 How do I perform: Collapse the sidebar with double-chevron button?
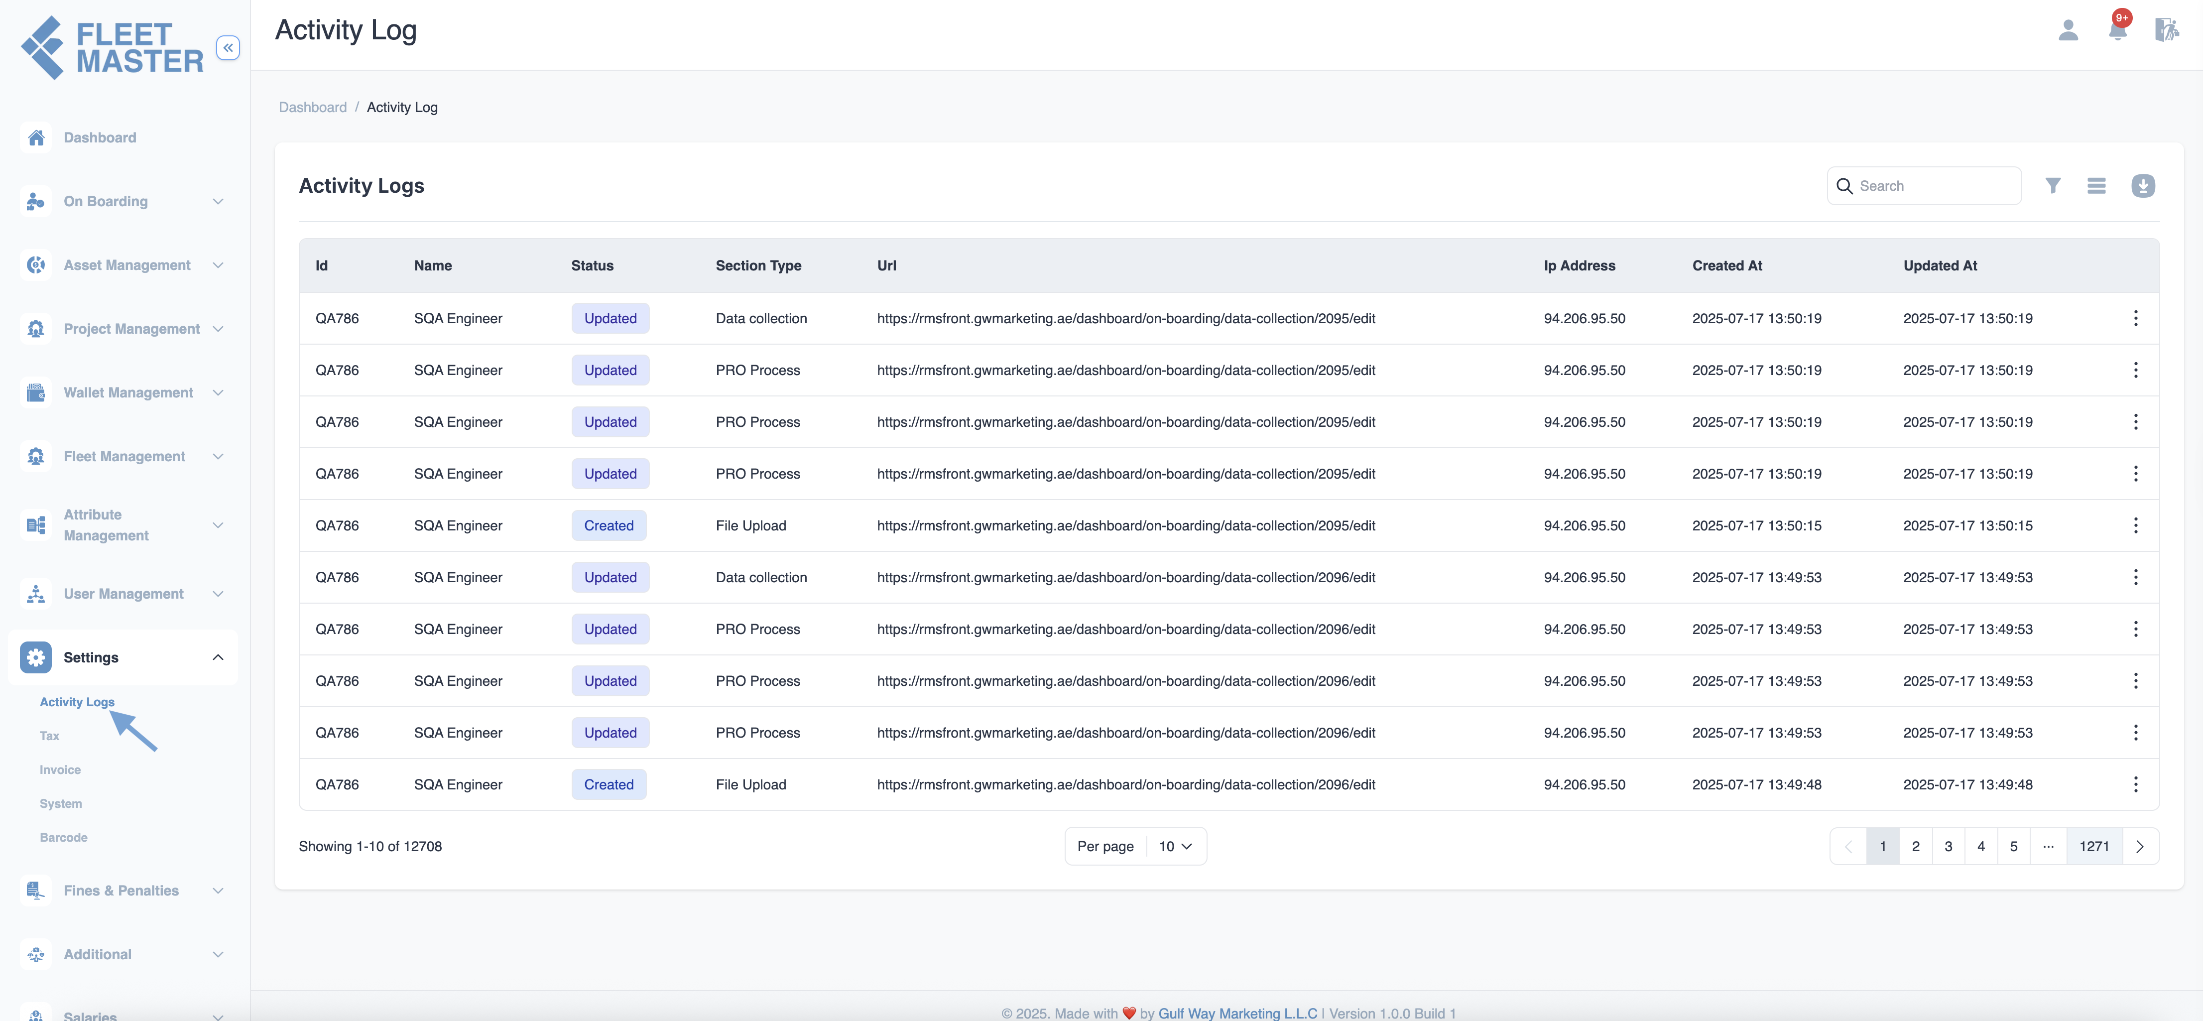pos(228,48)
